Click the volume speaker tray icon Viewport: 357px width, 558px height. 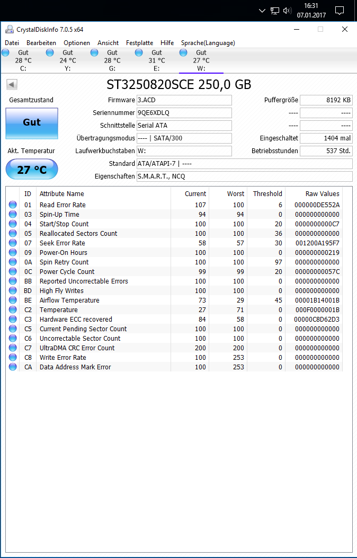tap(287, 11)
